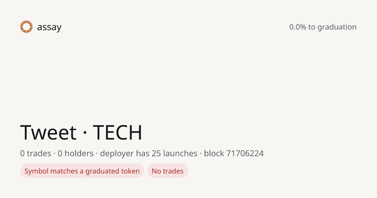Select the 0.0% to graduation indicator
This screenshot has height=198, width=377.
coord(323,27)
